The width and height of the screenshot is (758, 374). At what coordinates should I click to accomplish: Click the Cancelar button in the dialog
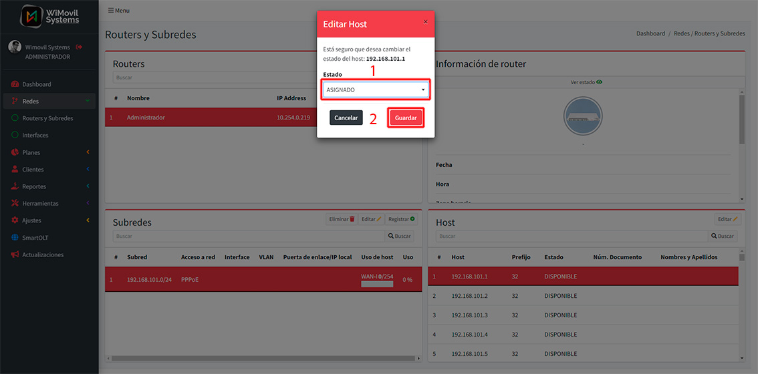click(346, 118)
